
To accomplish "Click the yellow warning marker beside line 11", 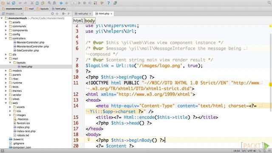I will [270, 84].
